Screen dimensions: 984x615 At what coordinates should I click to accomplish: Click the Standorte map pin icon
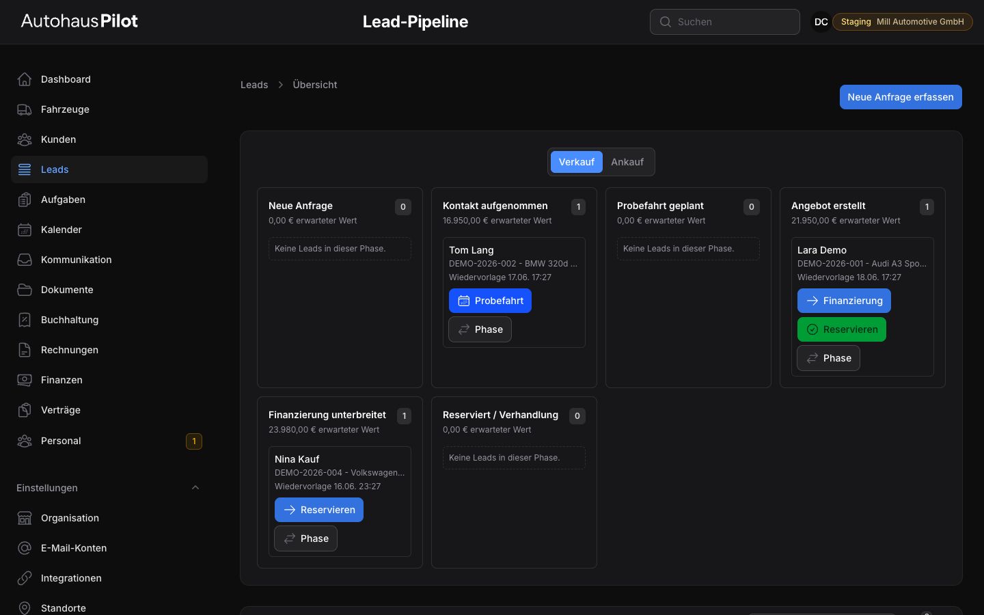(25, 608)
